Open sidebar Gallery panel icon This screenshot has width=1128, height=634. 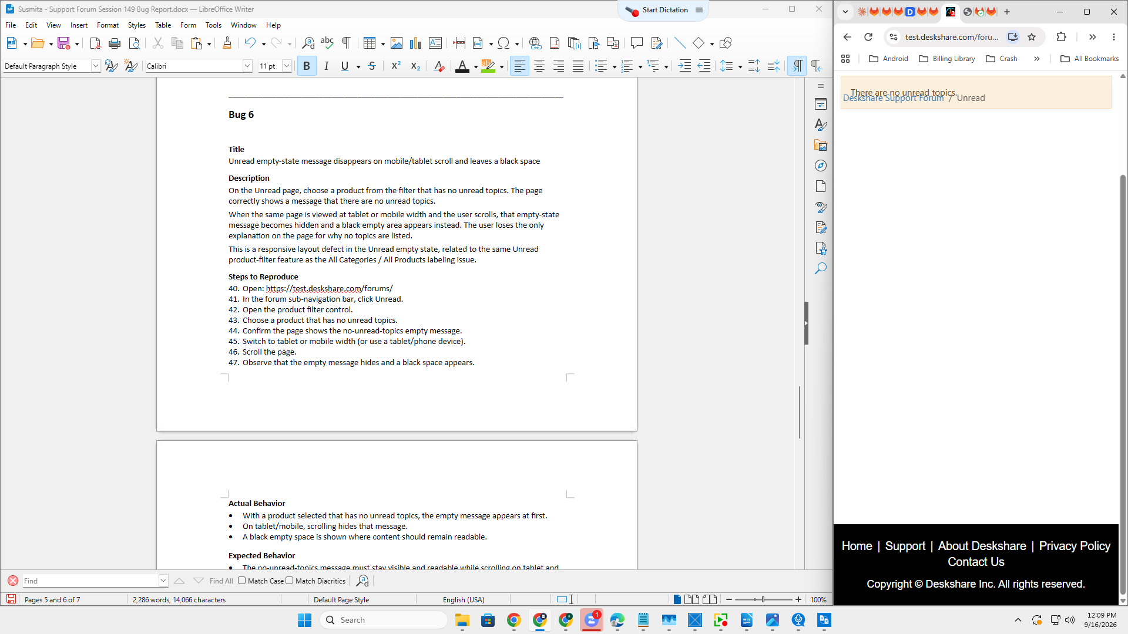click(821, 145)
